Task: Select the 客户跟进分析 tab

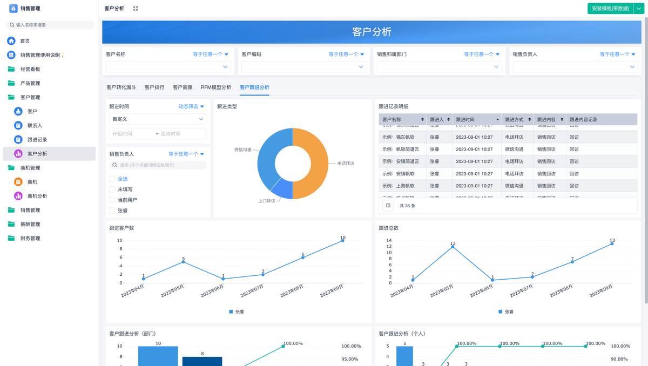Action: click(x=254, y=87)
